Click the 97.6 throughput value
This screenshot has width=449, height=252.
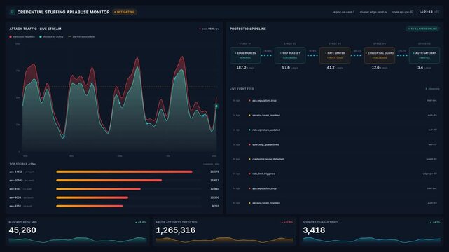286,67
